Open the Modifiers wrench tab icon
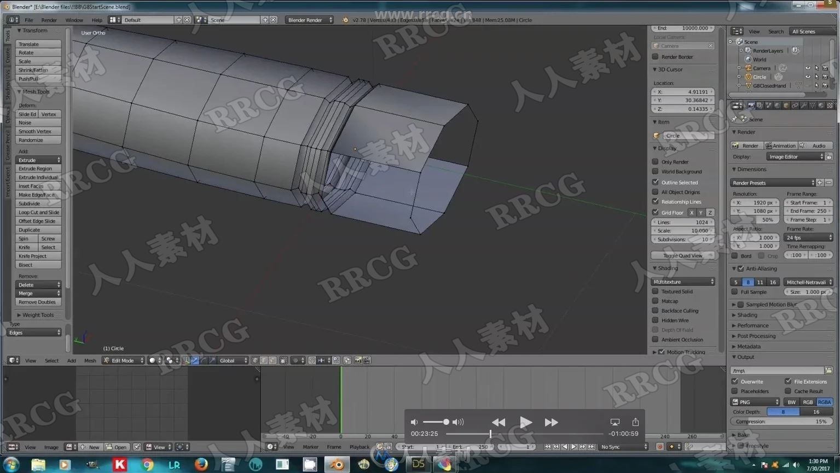Image resolution: width=840 pixels, height=473 pixels. click(x=804, y=106)
